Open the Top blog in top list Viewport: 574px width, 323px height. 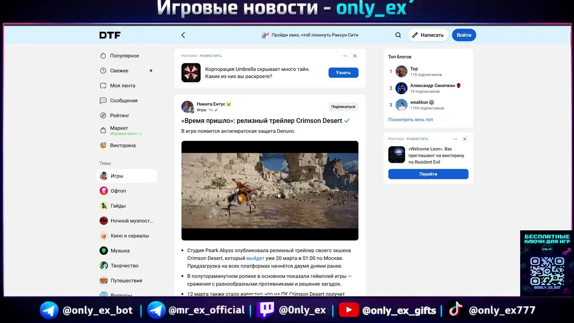[414, 69]
